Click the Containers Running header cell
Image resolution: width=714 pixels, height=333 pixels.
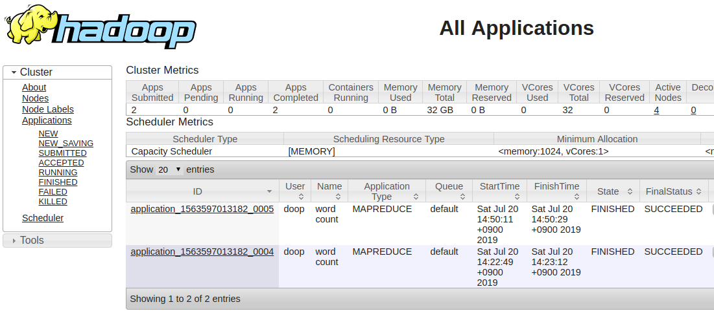coord(351,92)
